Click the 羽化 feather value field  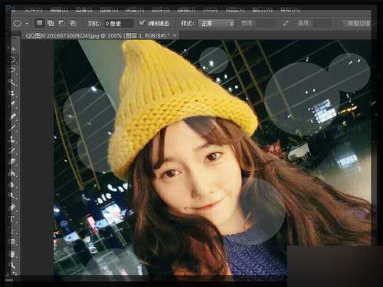click(119, 24)
